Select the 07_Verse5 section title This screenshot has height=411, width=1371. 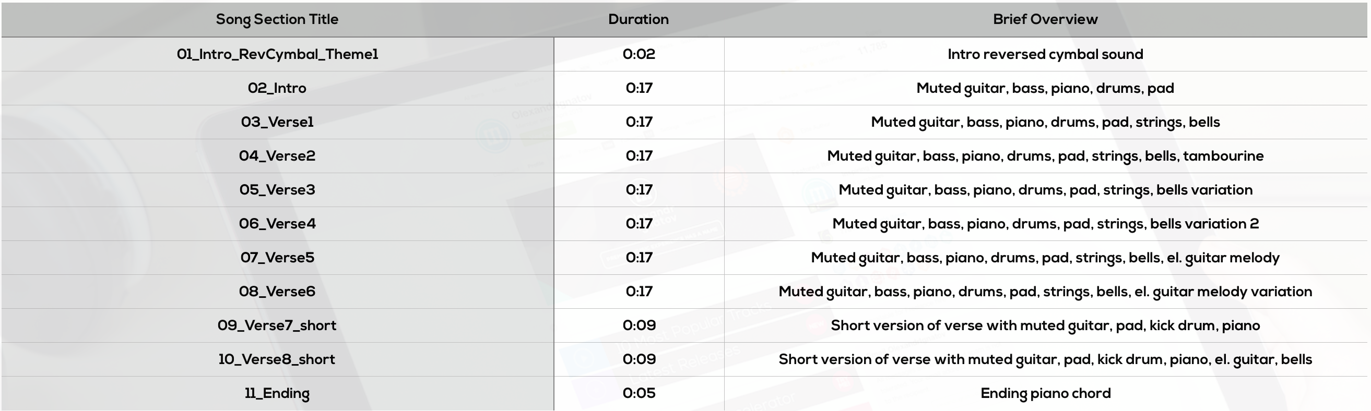[x=277, y=258]
